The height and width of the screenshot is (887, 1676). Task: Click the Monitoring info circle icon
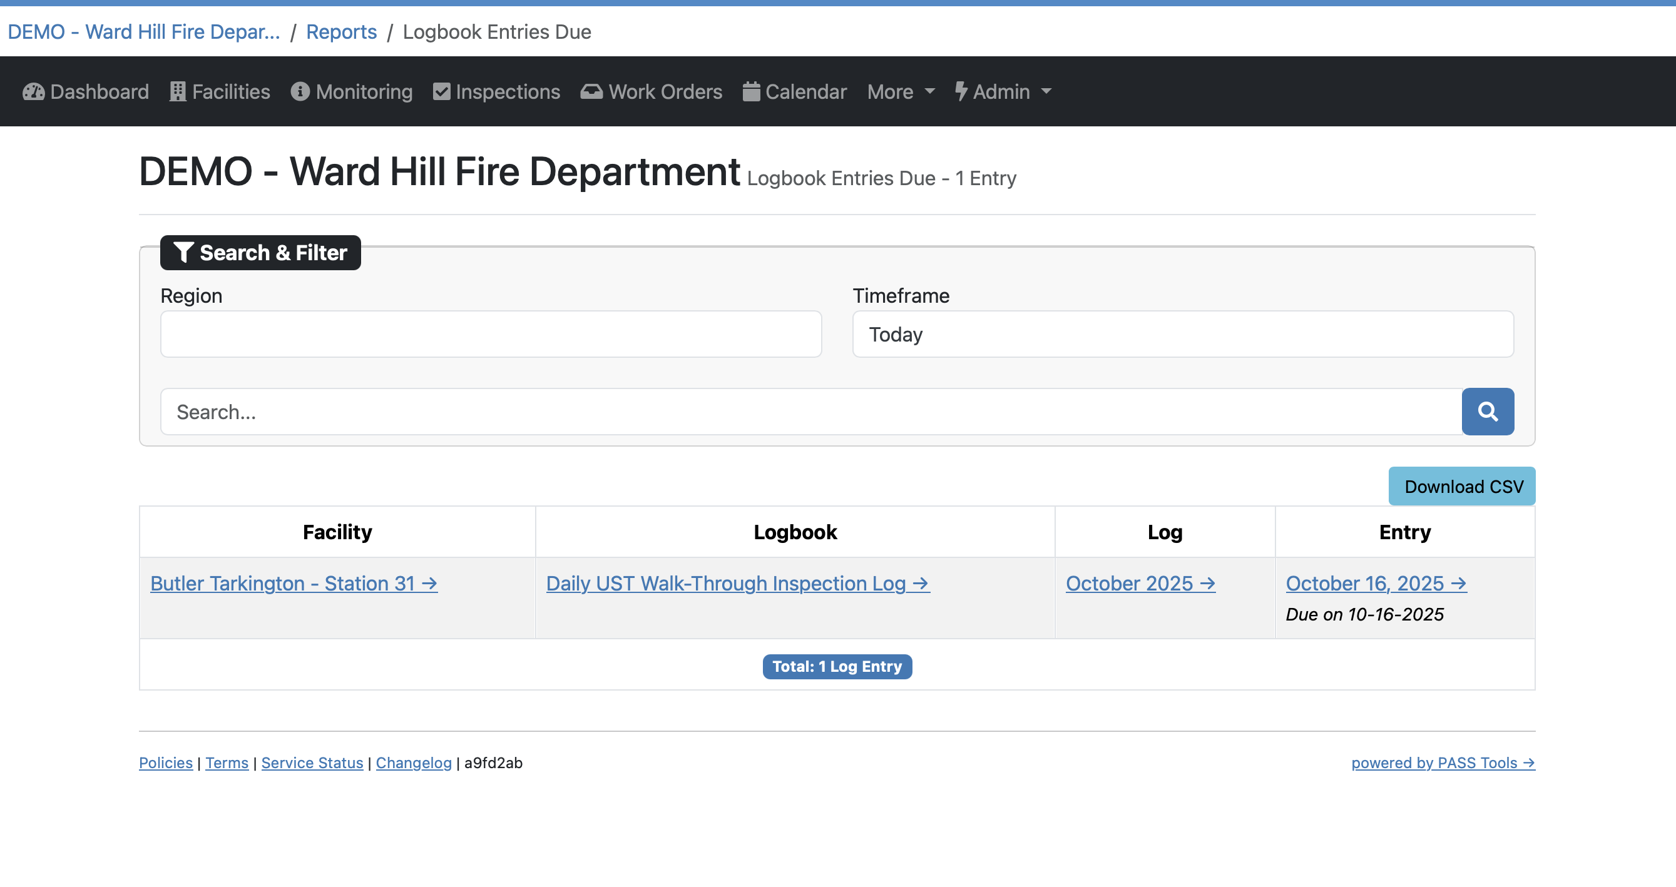300,92
